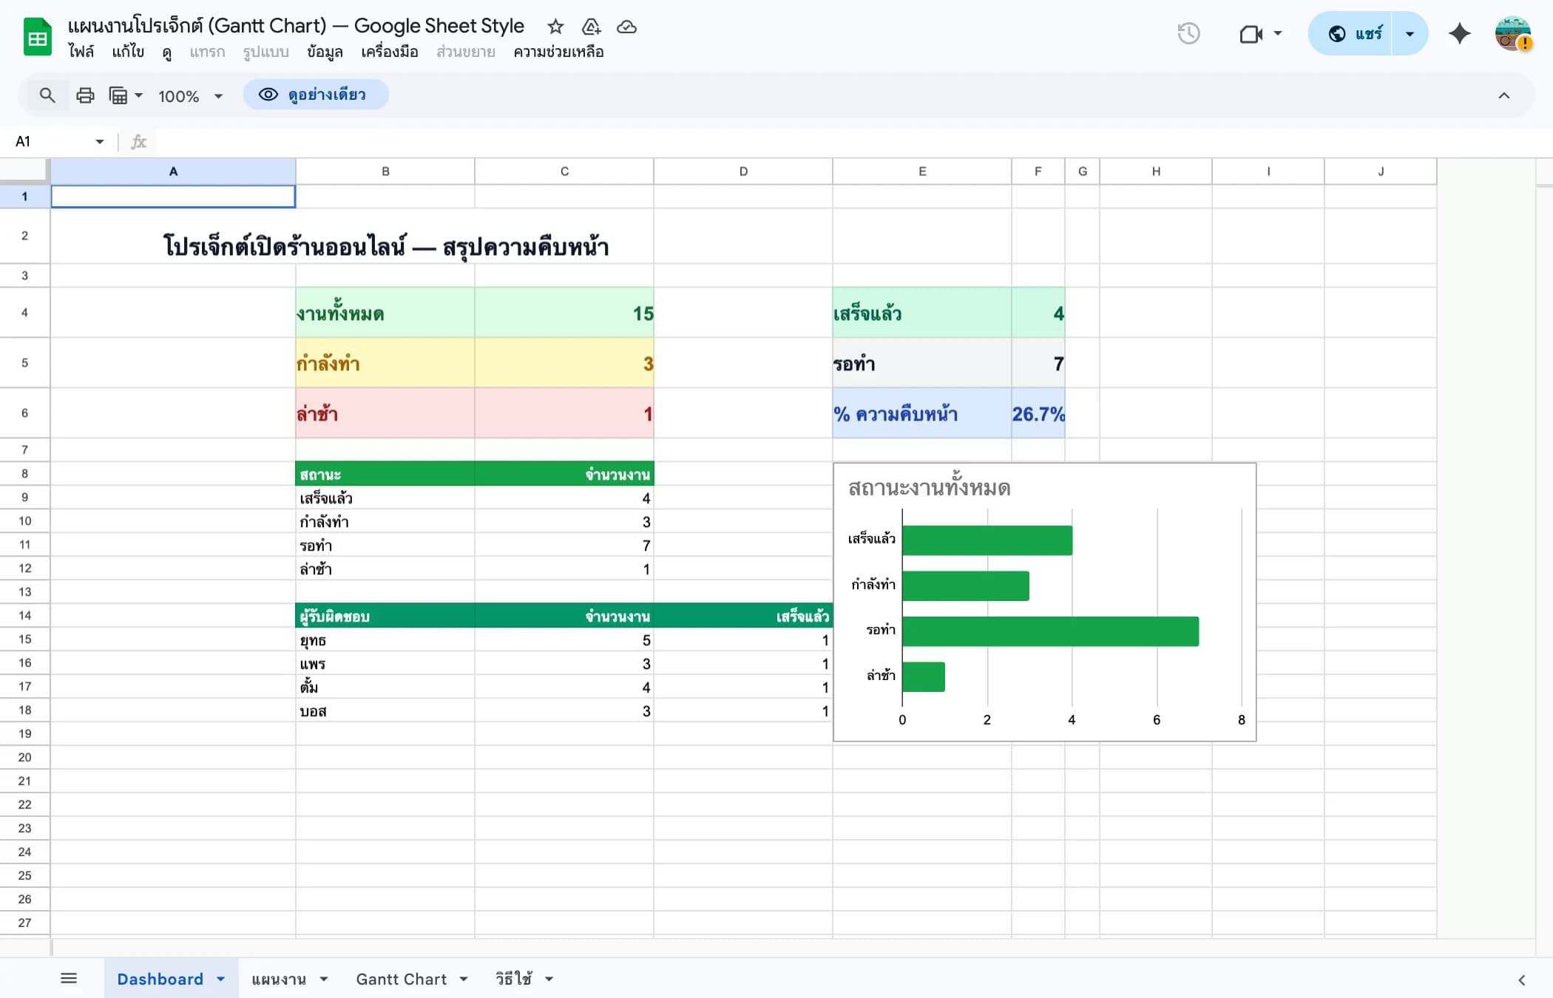
Task: Select the paint format tool
Action: tap(121, 95)
